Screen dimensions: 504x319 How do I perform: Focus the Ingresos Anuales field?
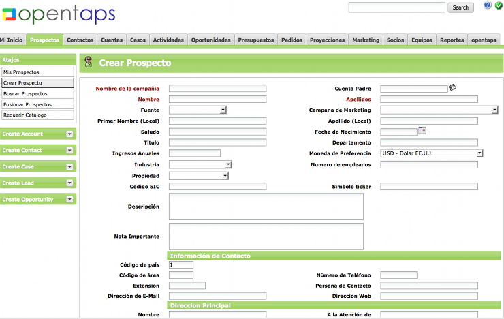pyautogui.click(x=195, y=153)
